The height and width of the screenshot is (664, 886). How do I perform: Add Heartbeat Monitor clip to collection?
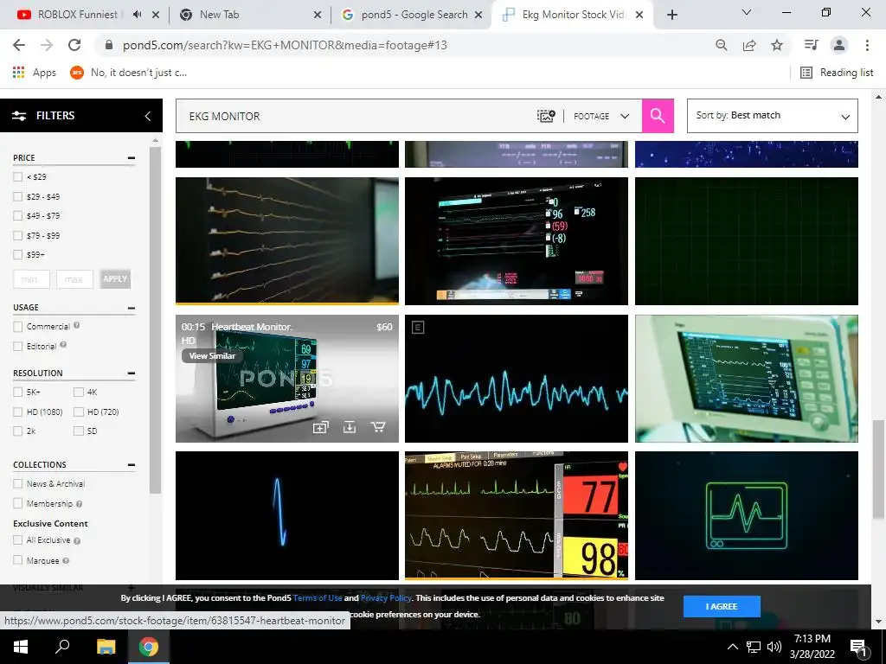(320, 427)
